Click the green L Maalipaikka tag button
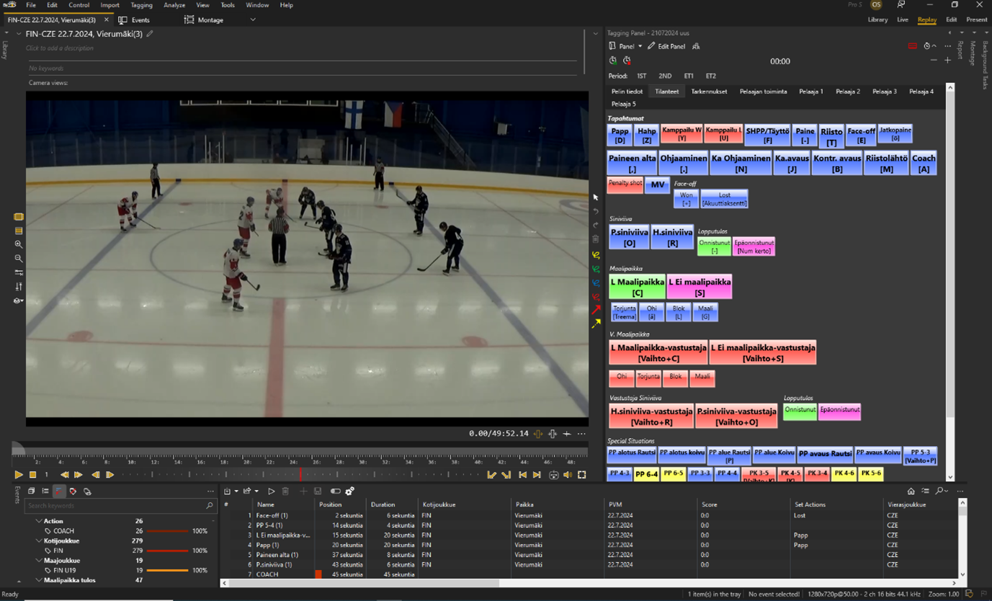This screenshot has width=992, height=601. 637,287
